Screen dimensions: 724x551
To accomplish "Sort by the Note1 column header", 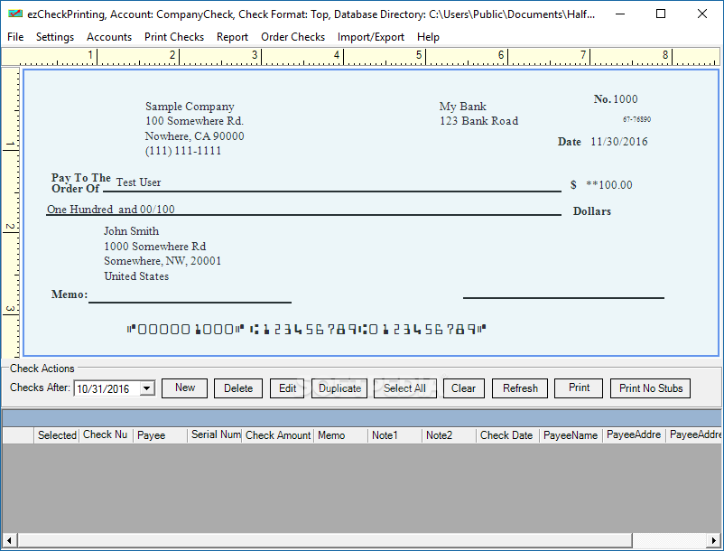I will pyautogui.click(x=394, y=435).
